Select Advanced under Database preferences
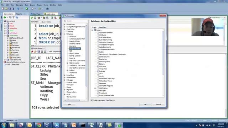The height and width of the screenshot is (128, 228). (73, 36)
